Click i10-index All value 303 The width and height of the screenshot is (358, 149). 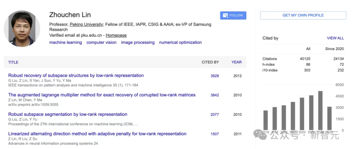click(x=307, y=70)
